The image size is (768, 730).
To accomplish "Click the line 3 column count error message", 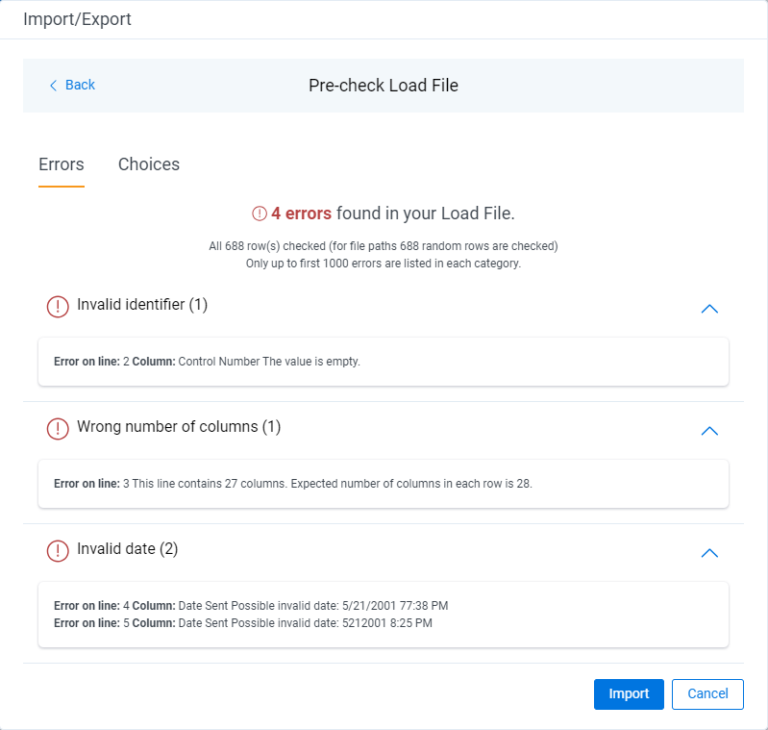I will click(293, 485).
